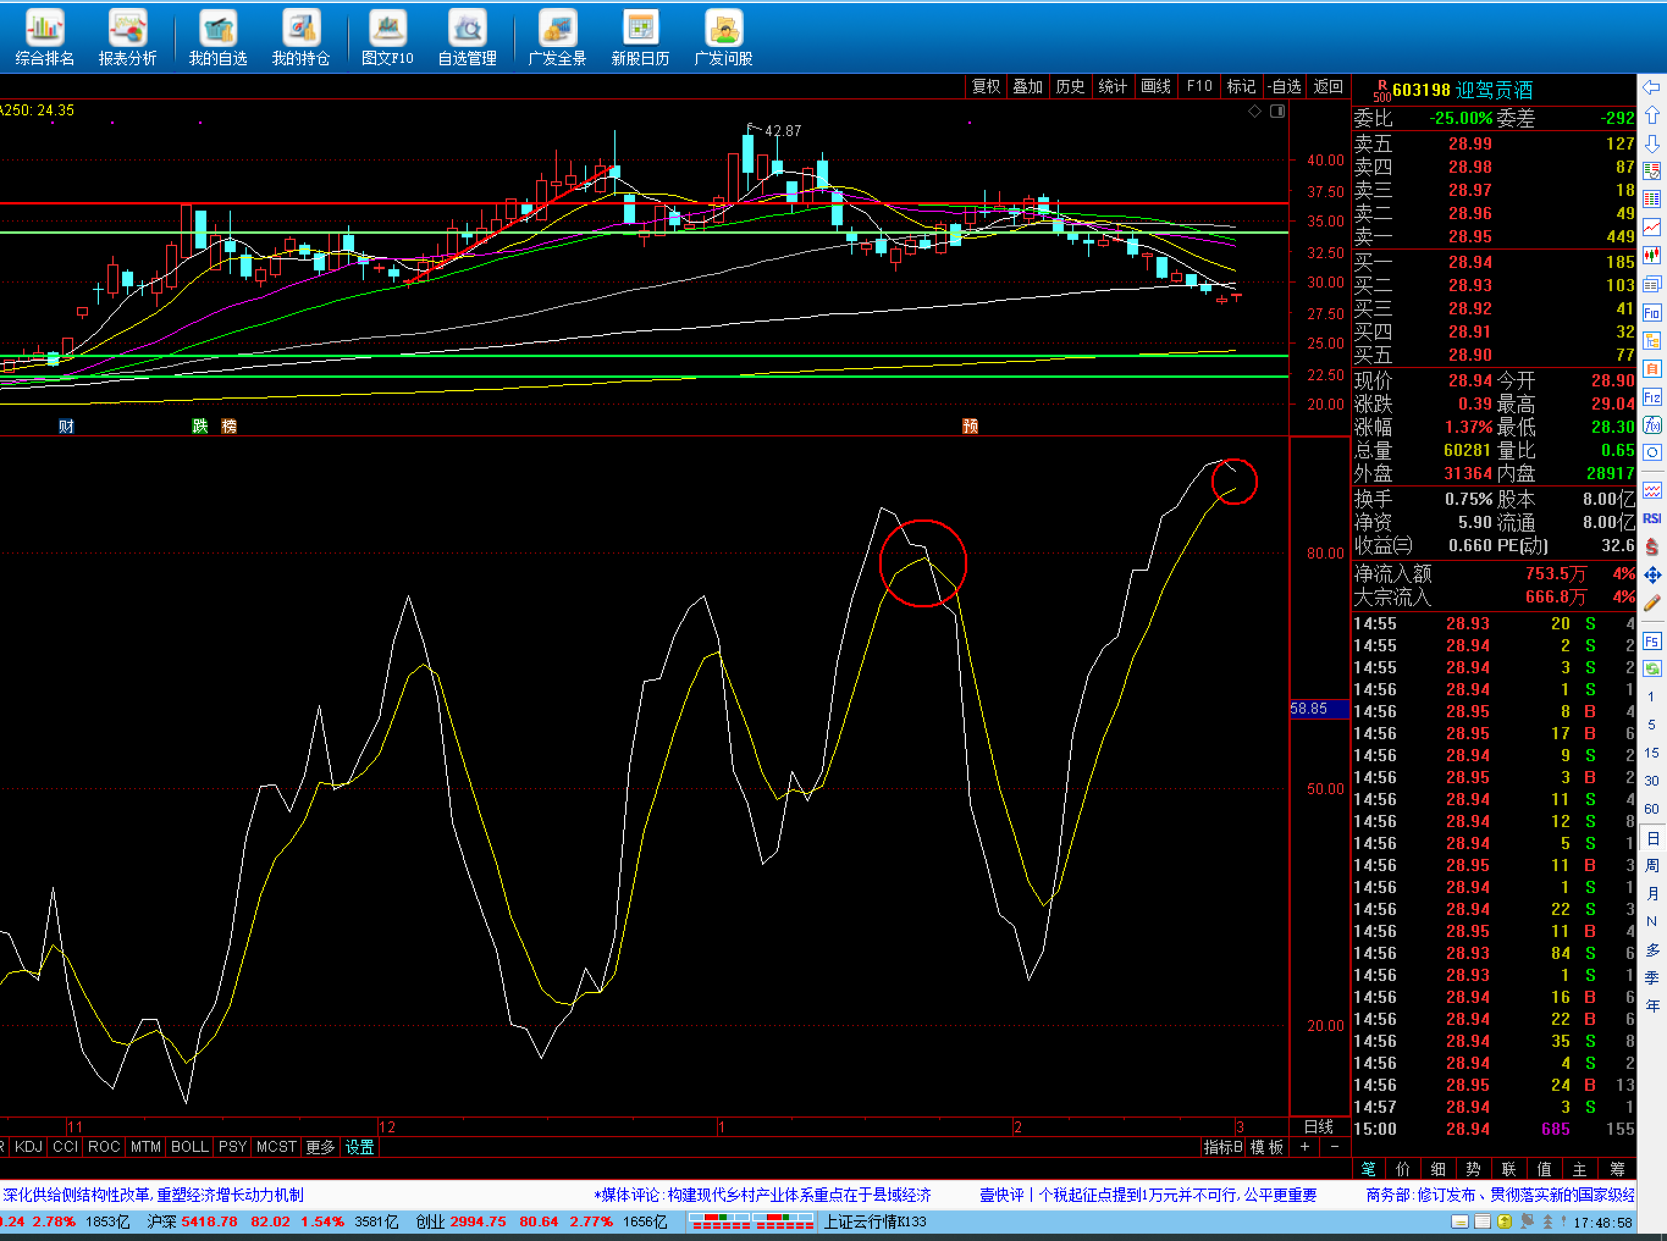Select the candlestick chart sidebar icon
Image resolution: width=1667 pixels, height=1241 pixels.
point(1651,255)
